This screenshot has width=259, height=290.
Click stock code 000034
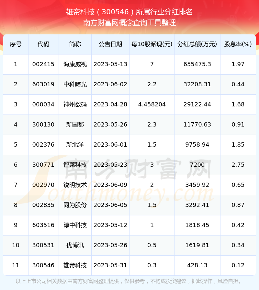[43, 104]
